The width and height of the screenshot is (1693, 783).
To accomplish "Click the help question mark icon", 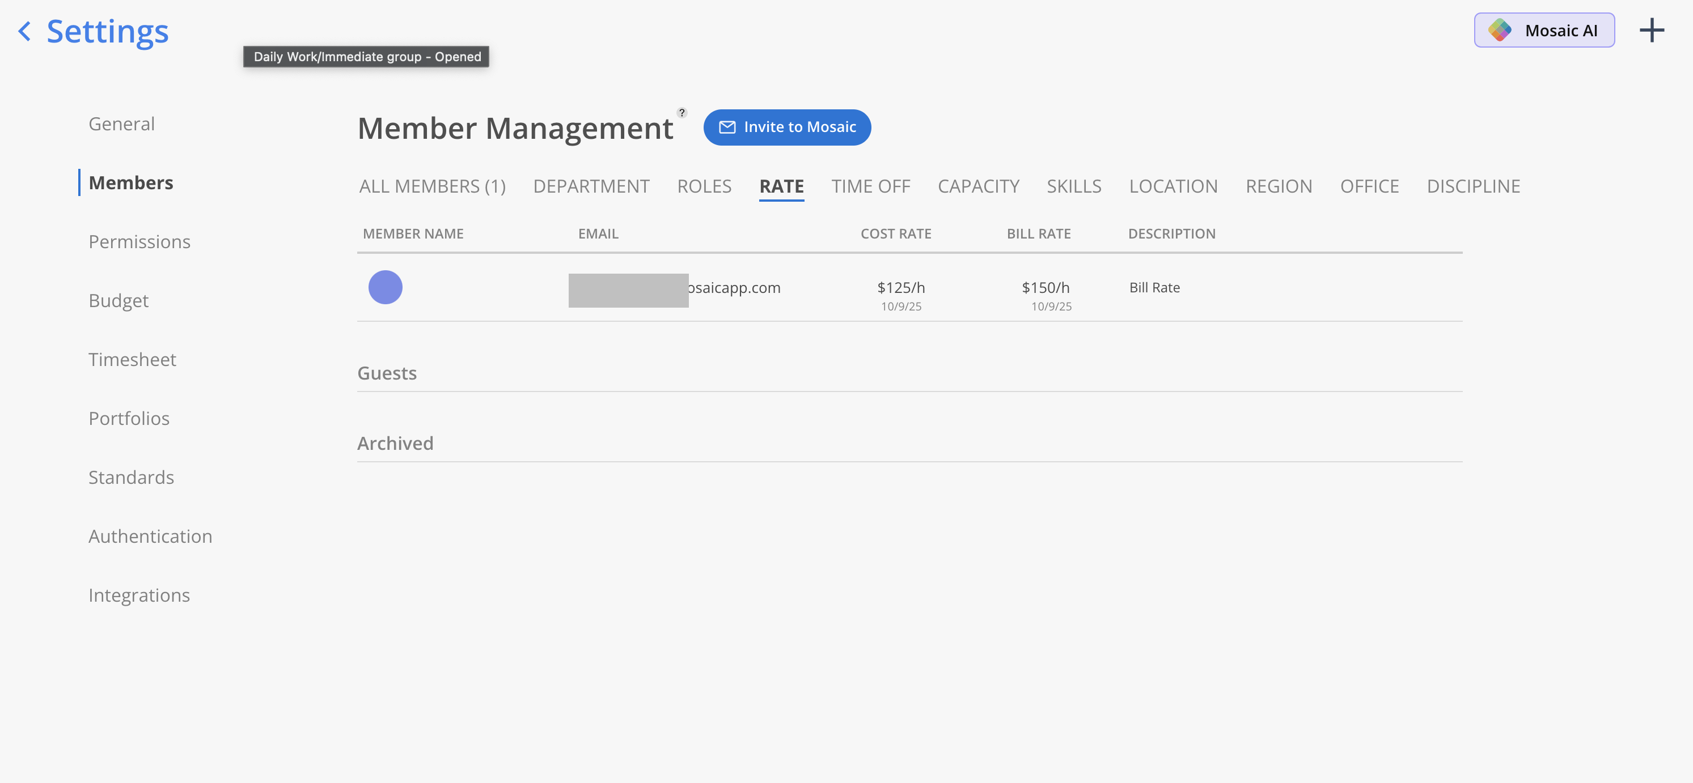I will (x=682, y=112).
